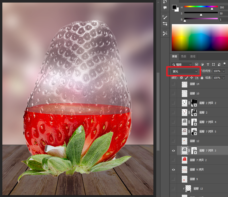Image resolution: width=228 pixels, height=197 pixels.
Task: Open the 實光 blend mode dropdown
Action: pyautogui.click(x=184, y=71)
